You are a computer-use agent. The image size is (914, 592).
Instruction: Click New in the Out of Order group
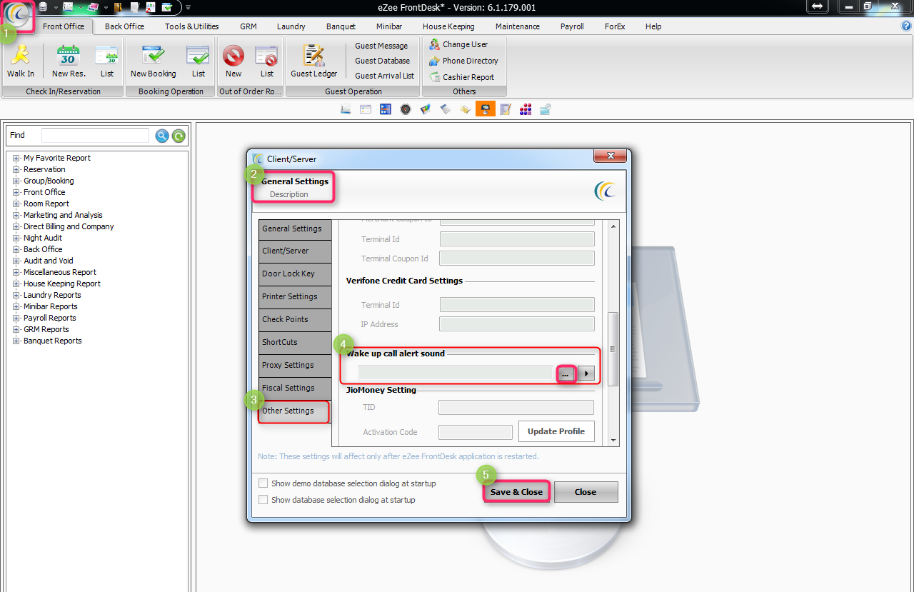click(x=233, y=61)
